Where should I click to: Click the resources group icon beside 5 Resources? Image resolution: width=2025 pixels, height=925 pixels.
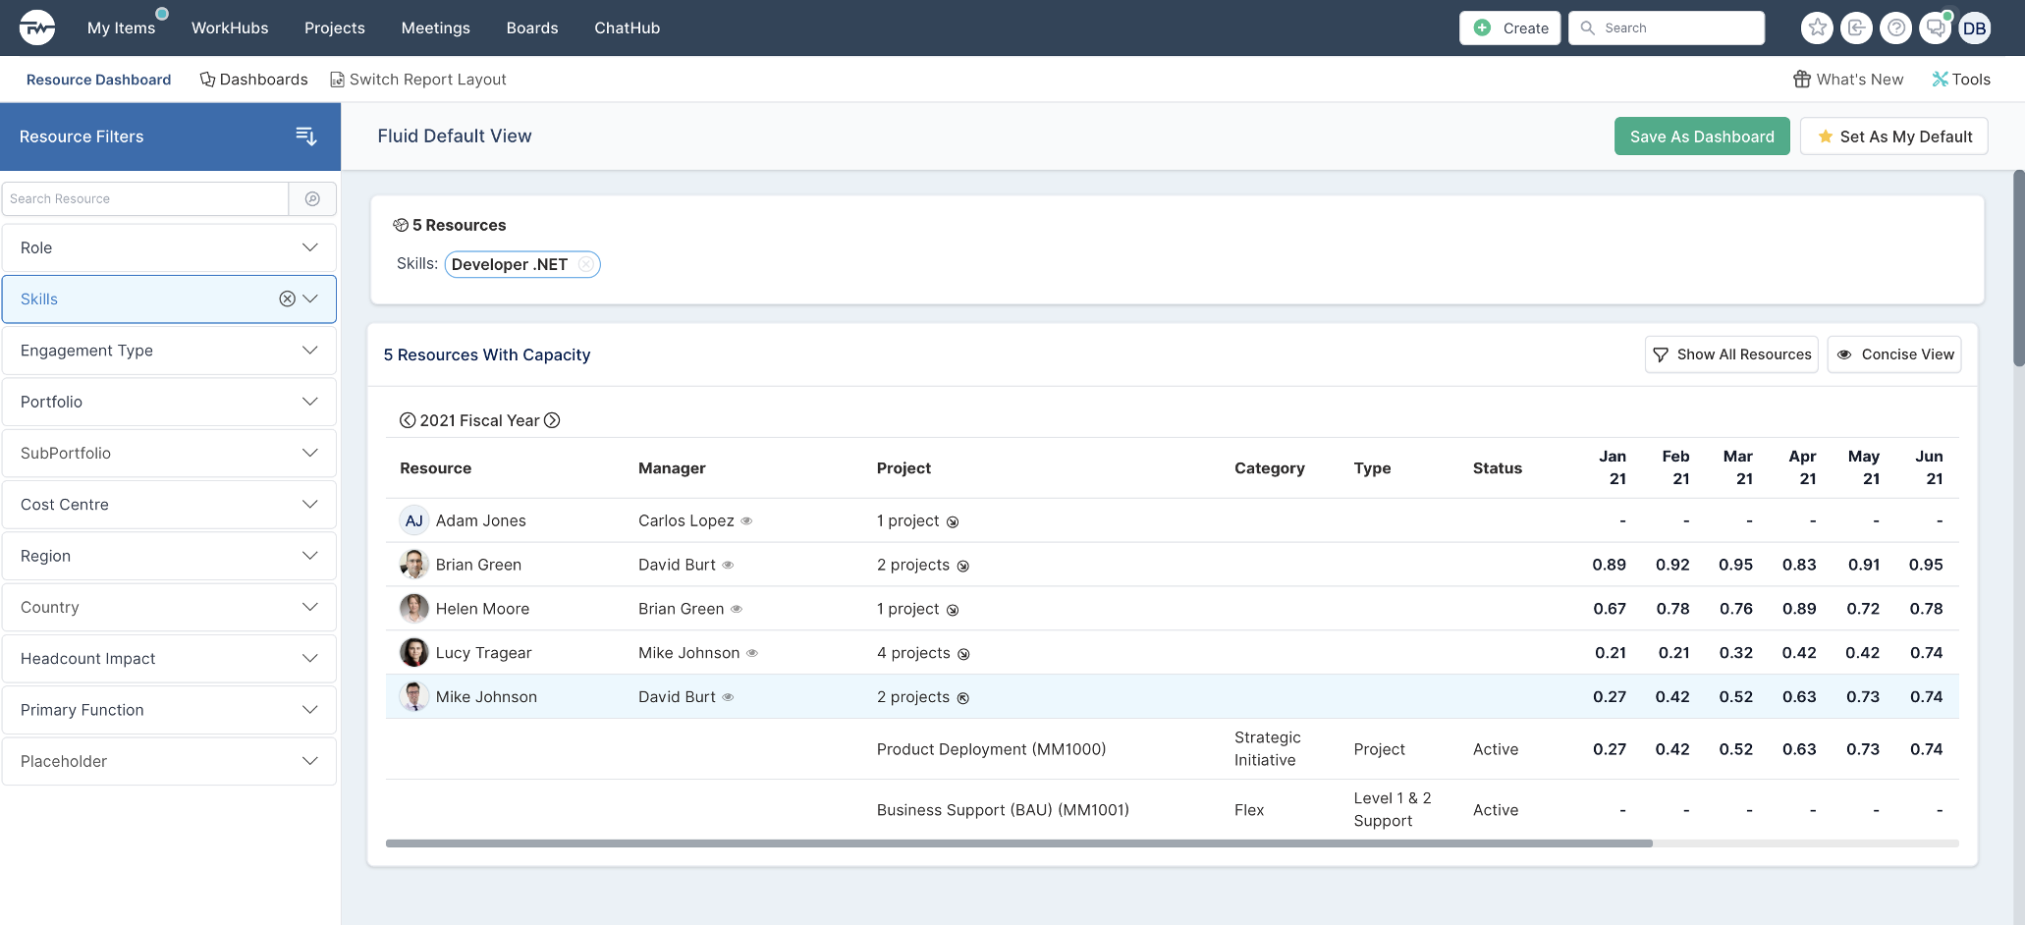[401, 225]
